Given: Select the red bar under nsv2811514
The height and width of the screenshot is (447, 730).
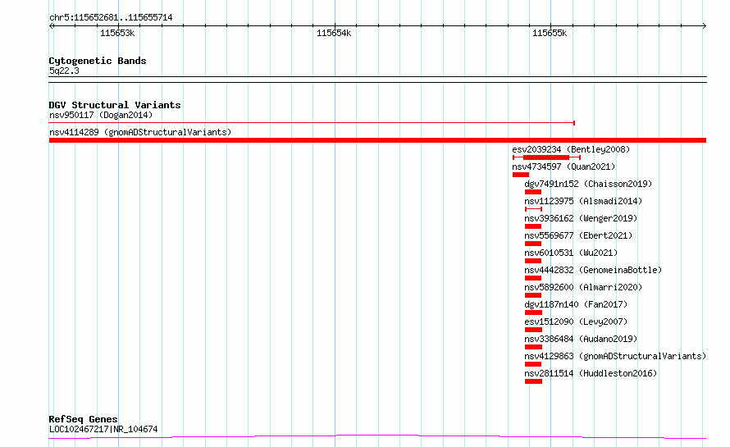Looking at the screenshot, I should coord(533,381).
